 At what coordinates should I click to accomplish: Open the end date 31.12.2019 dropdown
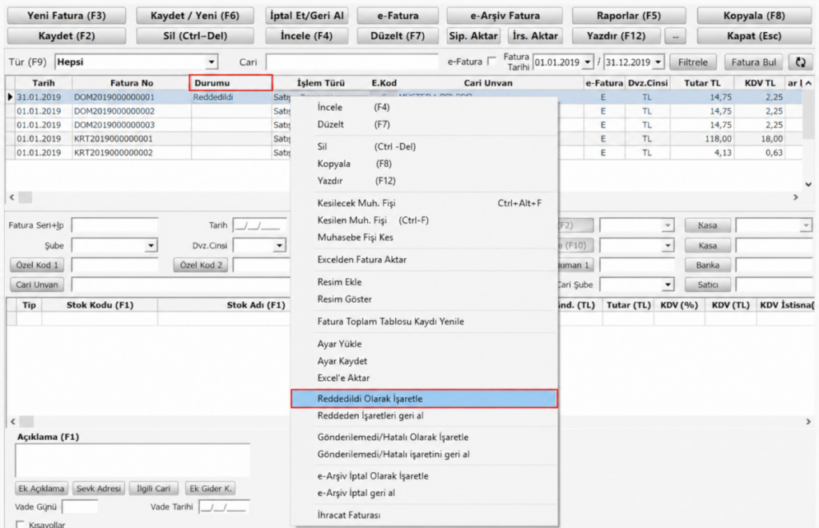pyautogui.click(x=658, y=62)
